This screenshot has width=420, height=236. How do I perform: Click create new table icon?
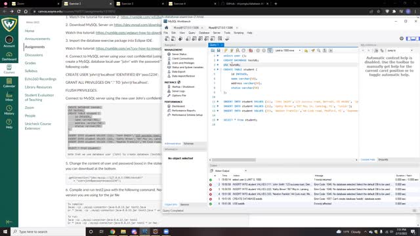(194, 39)
